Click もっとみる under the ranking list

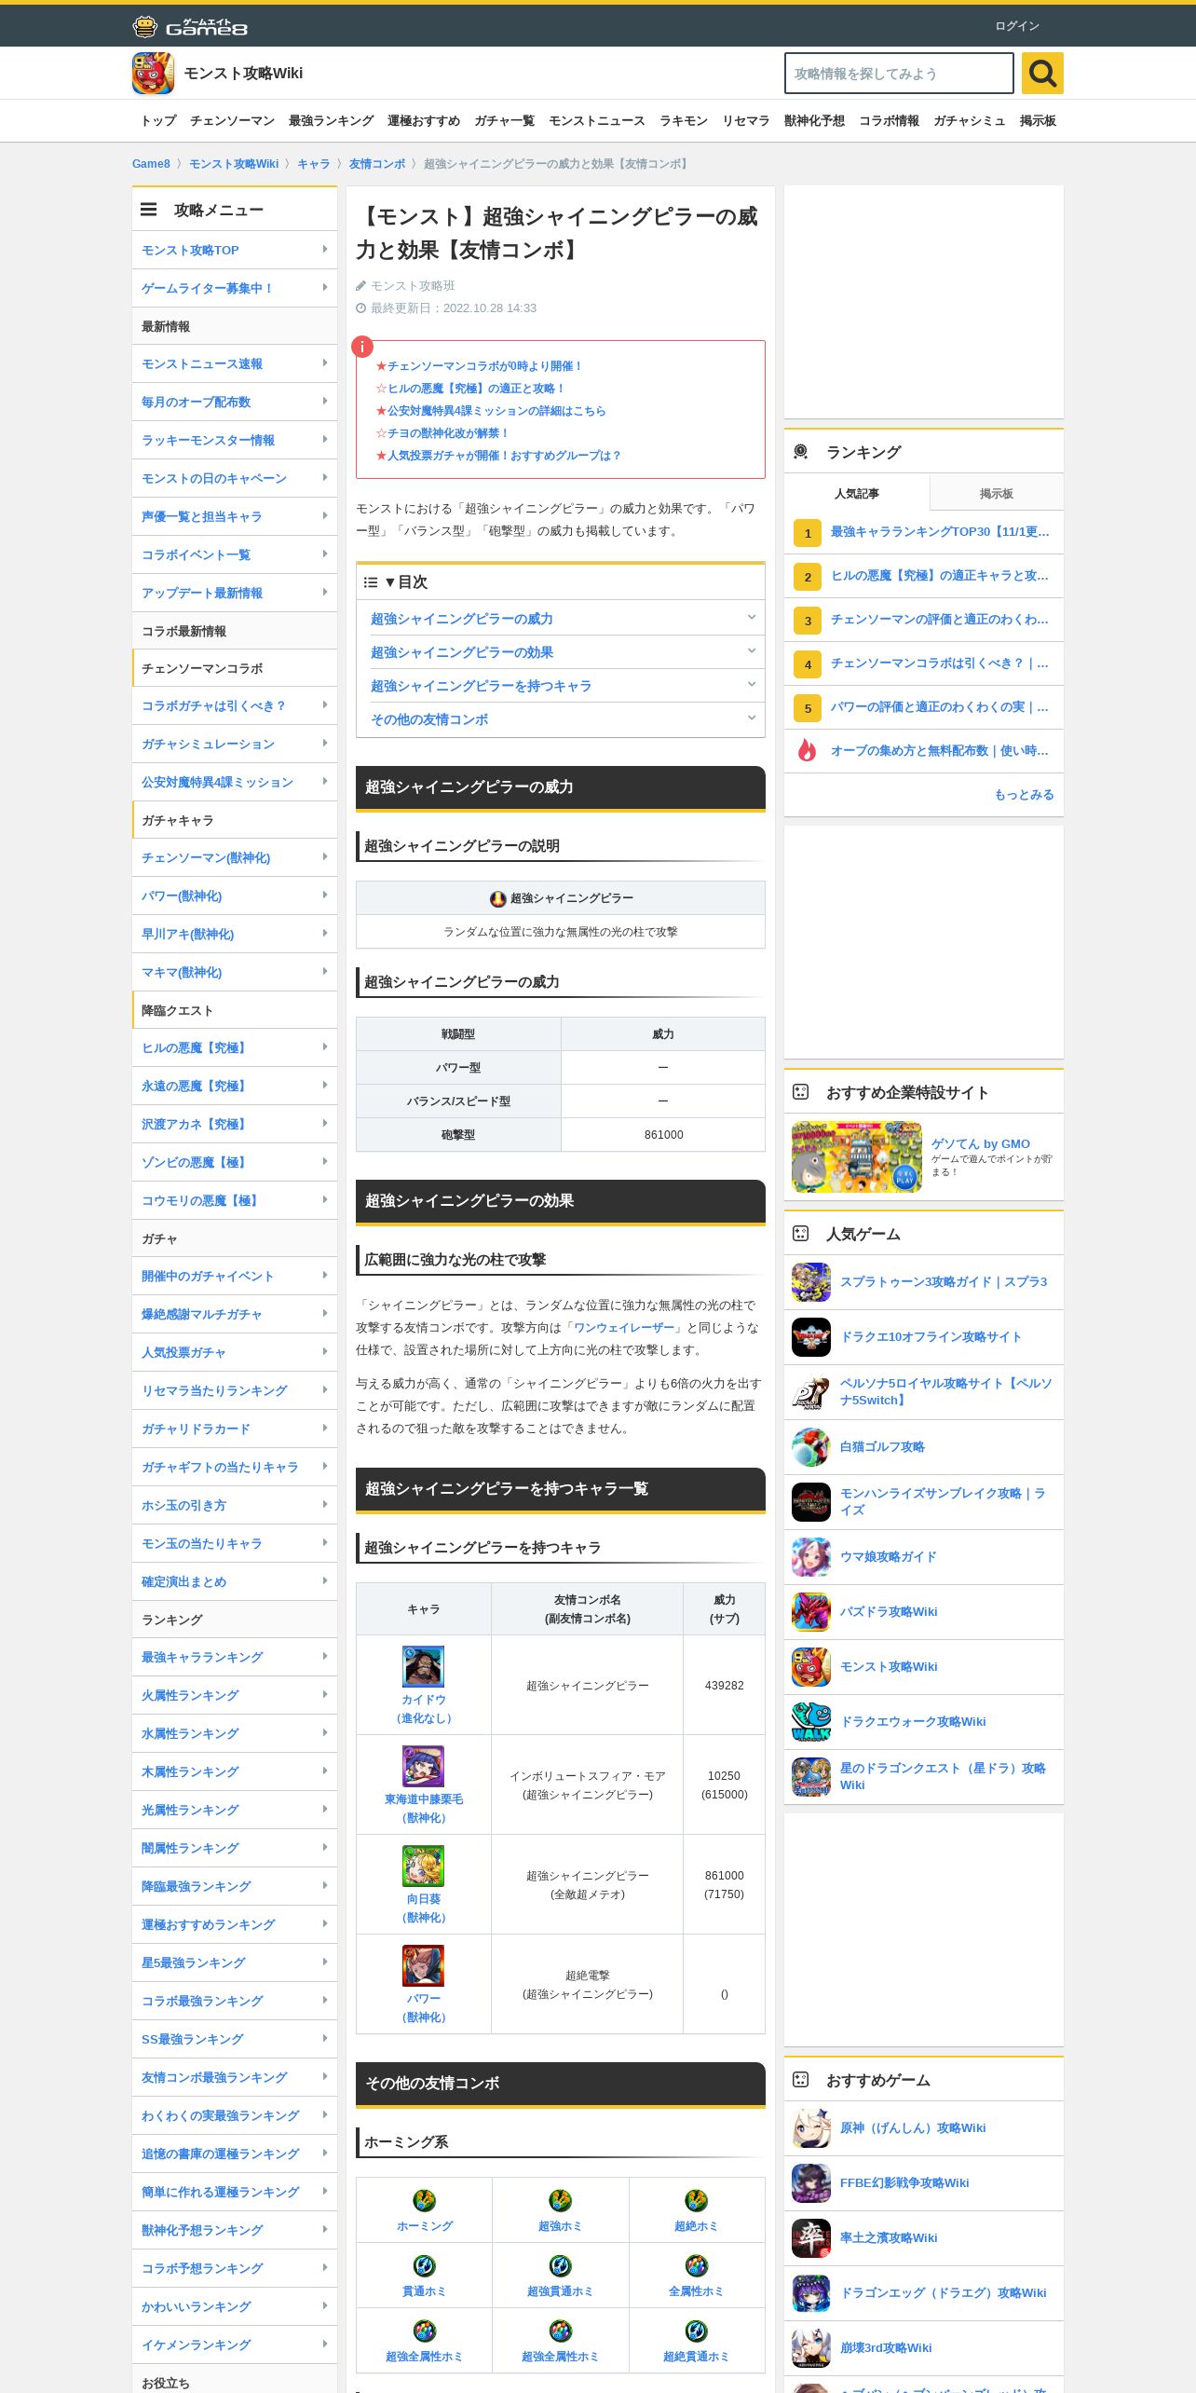pos(1024,795)
